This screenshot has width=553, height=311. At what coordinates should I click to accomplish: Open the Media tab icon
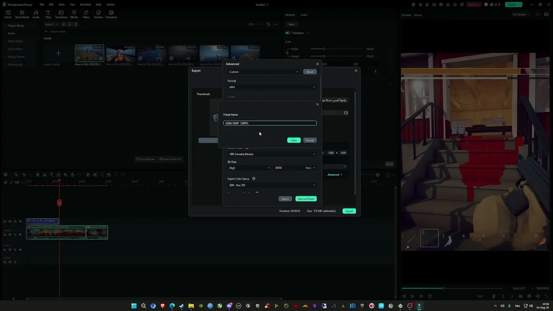8,14
